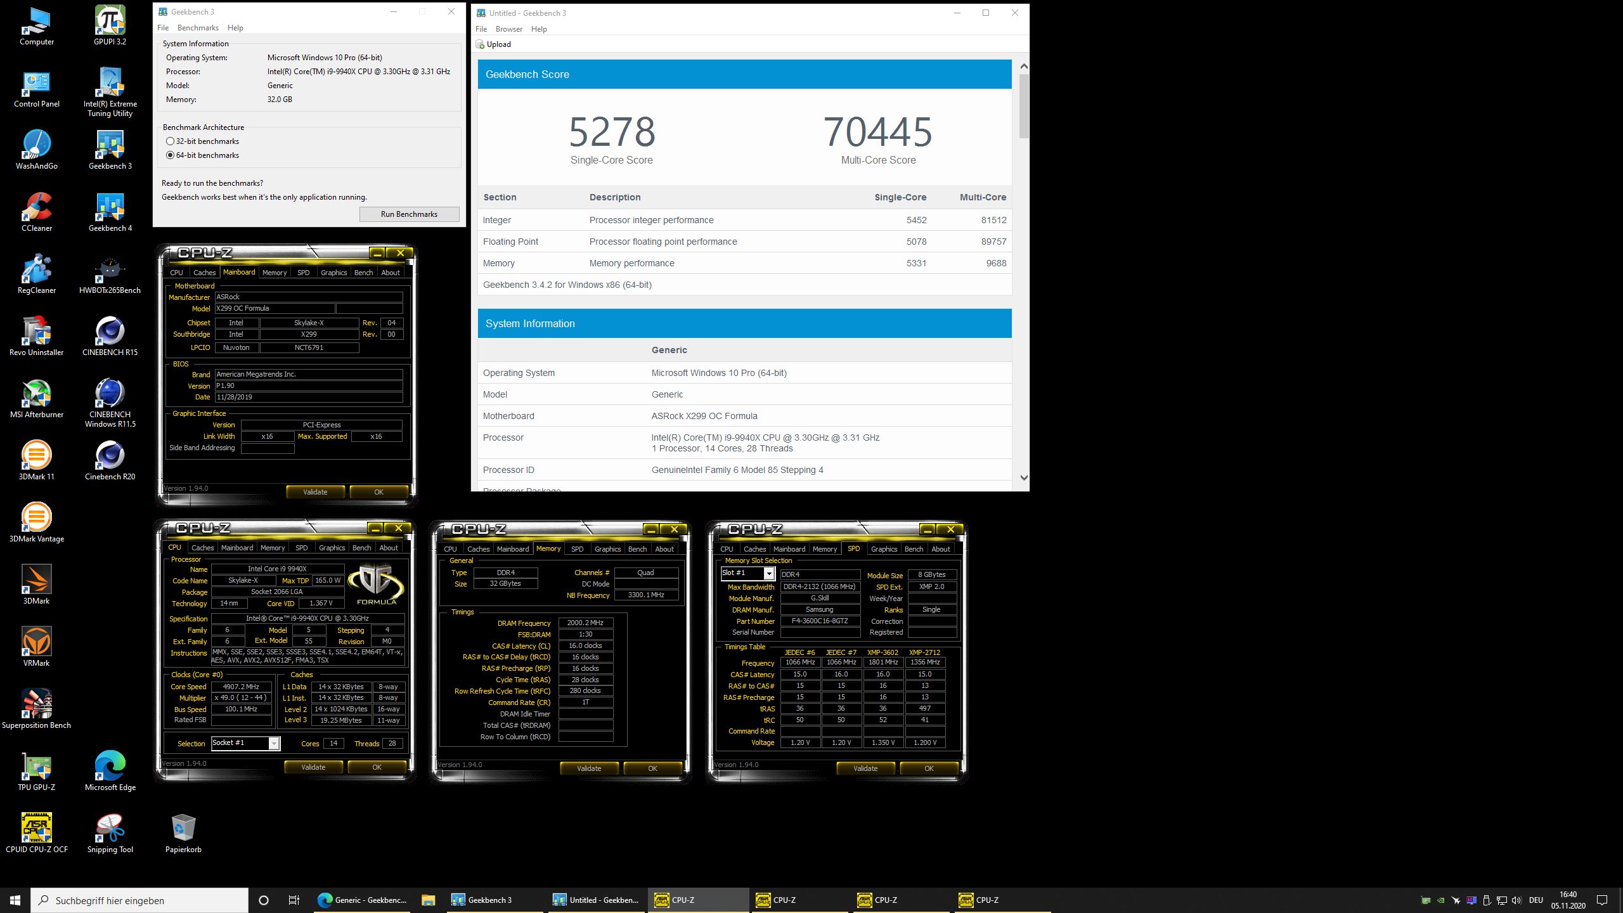Click OK in SPD CPU-Z window
Screen dimensions: 1623x913
pos(929,768)
